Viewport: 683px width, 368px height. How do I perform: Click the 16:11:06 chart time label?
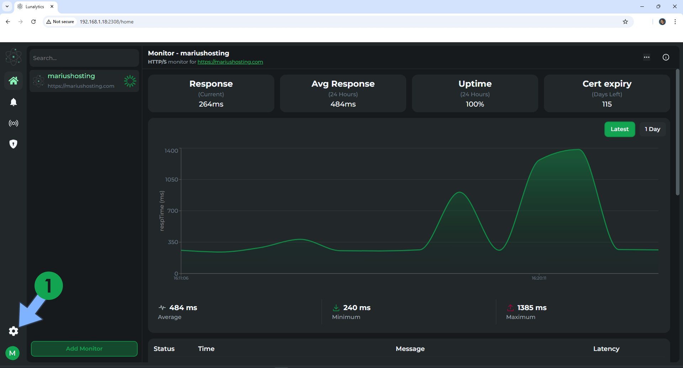point(181,278)
